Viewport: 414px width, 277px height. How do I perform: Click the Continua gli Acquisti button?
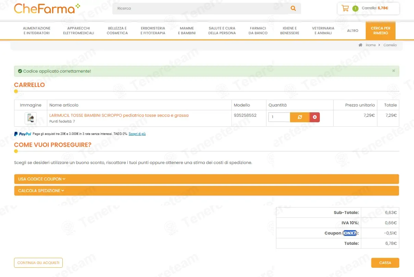(38, 263)
